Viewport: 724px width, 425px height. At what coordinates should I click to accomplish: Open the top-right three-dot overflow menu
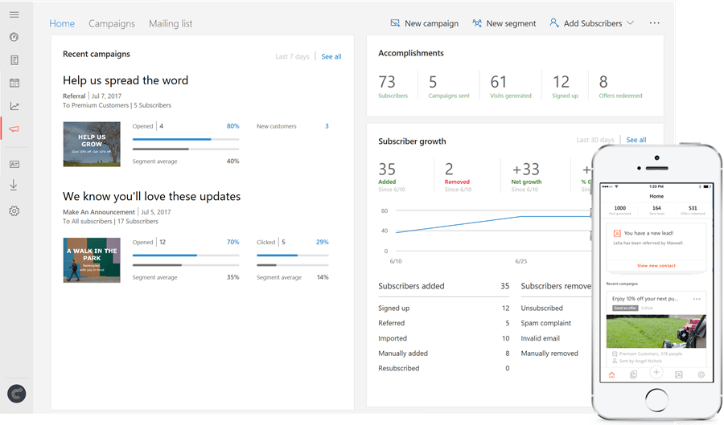tap(654, 23)
